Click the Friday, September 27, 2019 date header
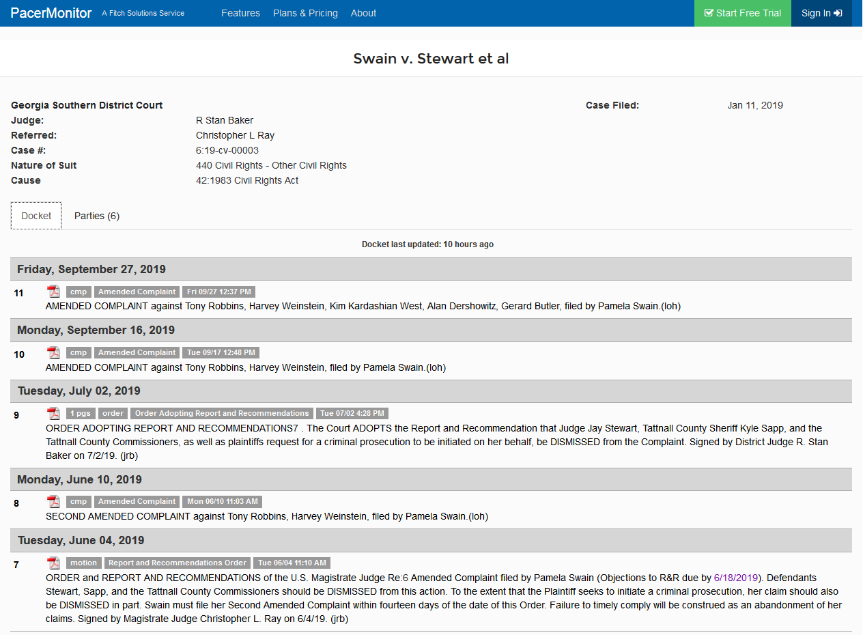The height and width of the screenshot is (635, 863). point(431,269)
